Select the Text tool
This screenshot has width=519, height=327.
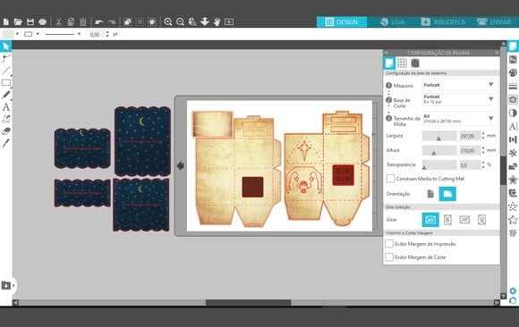coord(6,107)
